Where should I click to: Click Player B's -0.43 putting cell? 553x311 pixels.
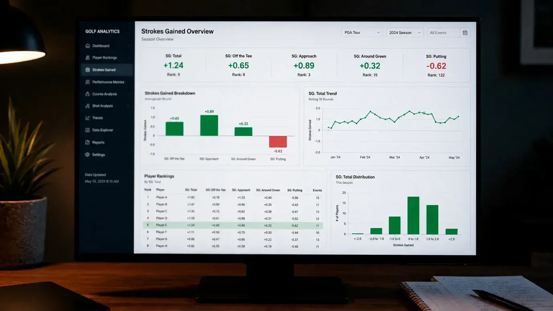click(x=295, y=205)
